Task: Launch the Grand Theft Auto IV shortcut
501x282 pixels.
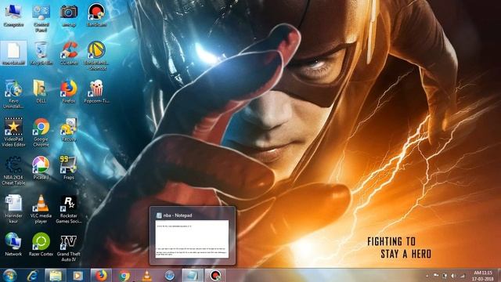Action: pos(69,248)
